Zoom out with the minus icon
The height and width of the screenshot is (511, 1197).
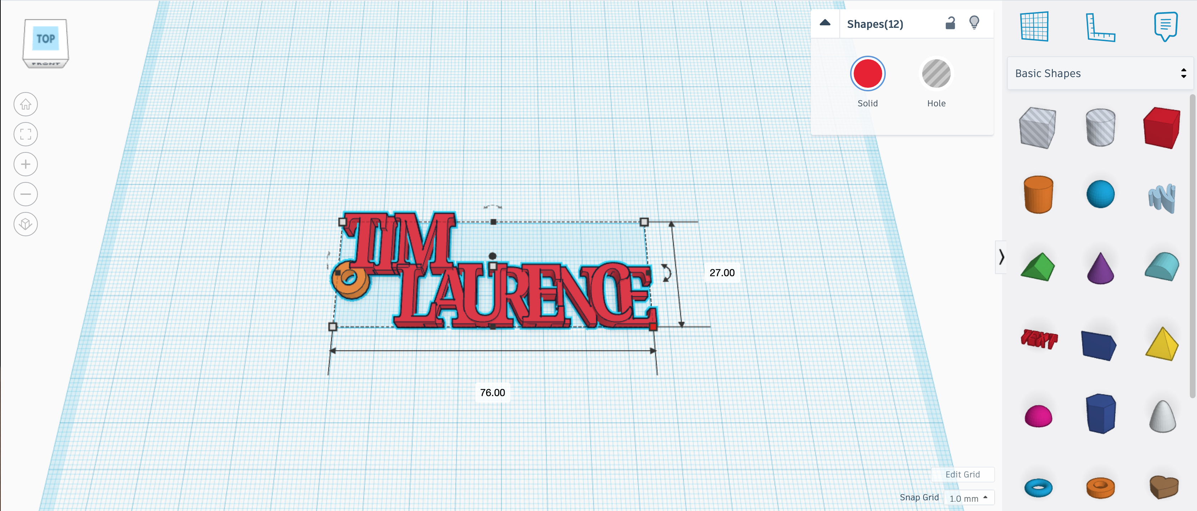click(x=26, y=194)
